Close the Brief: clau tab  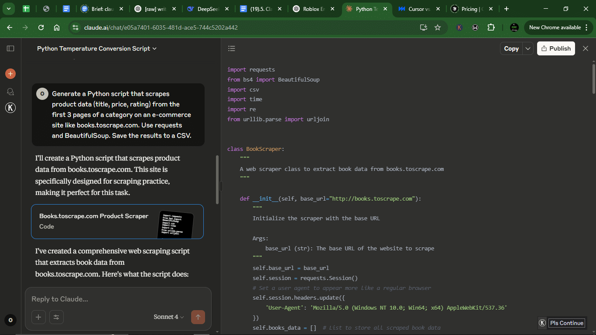tap(121, 9)
